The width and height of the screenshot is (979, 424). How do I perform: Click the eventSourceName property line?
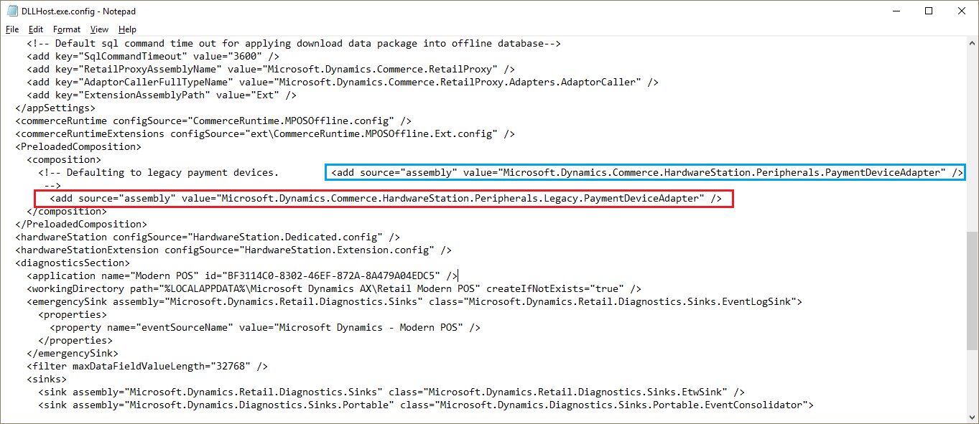tap(265, 327)
